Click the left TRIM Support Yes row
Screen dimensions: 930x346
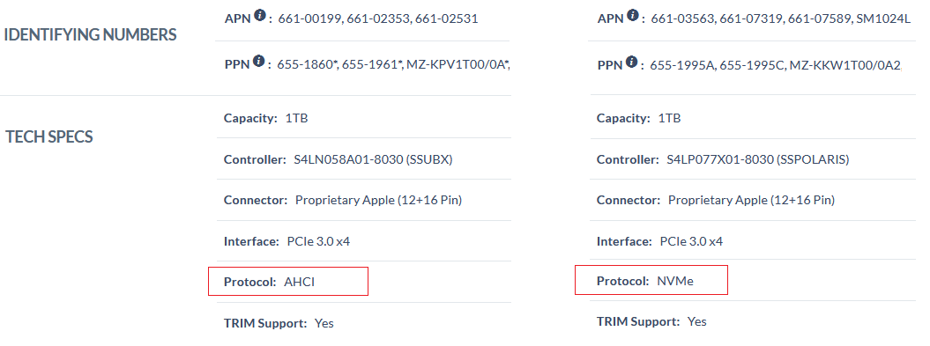[x=363, y=323]
